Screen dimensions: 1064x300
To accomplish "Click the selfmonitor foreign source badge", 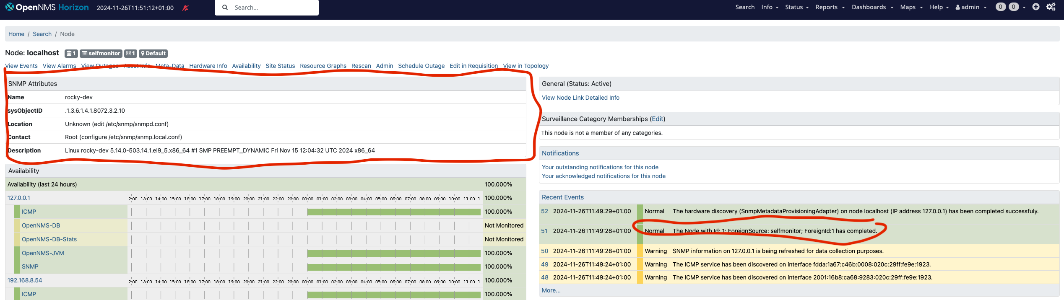I will coord(101,53).
